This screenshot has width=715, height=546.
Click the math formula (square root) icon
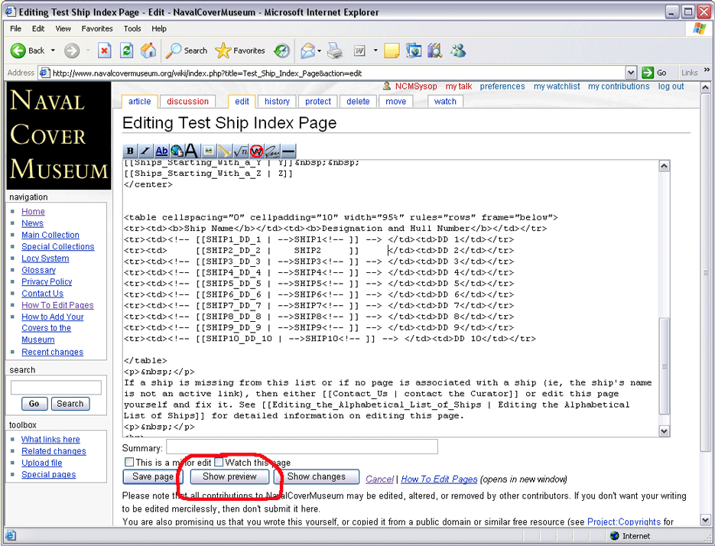[241, 151]
